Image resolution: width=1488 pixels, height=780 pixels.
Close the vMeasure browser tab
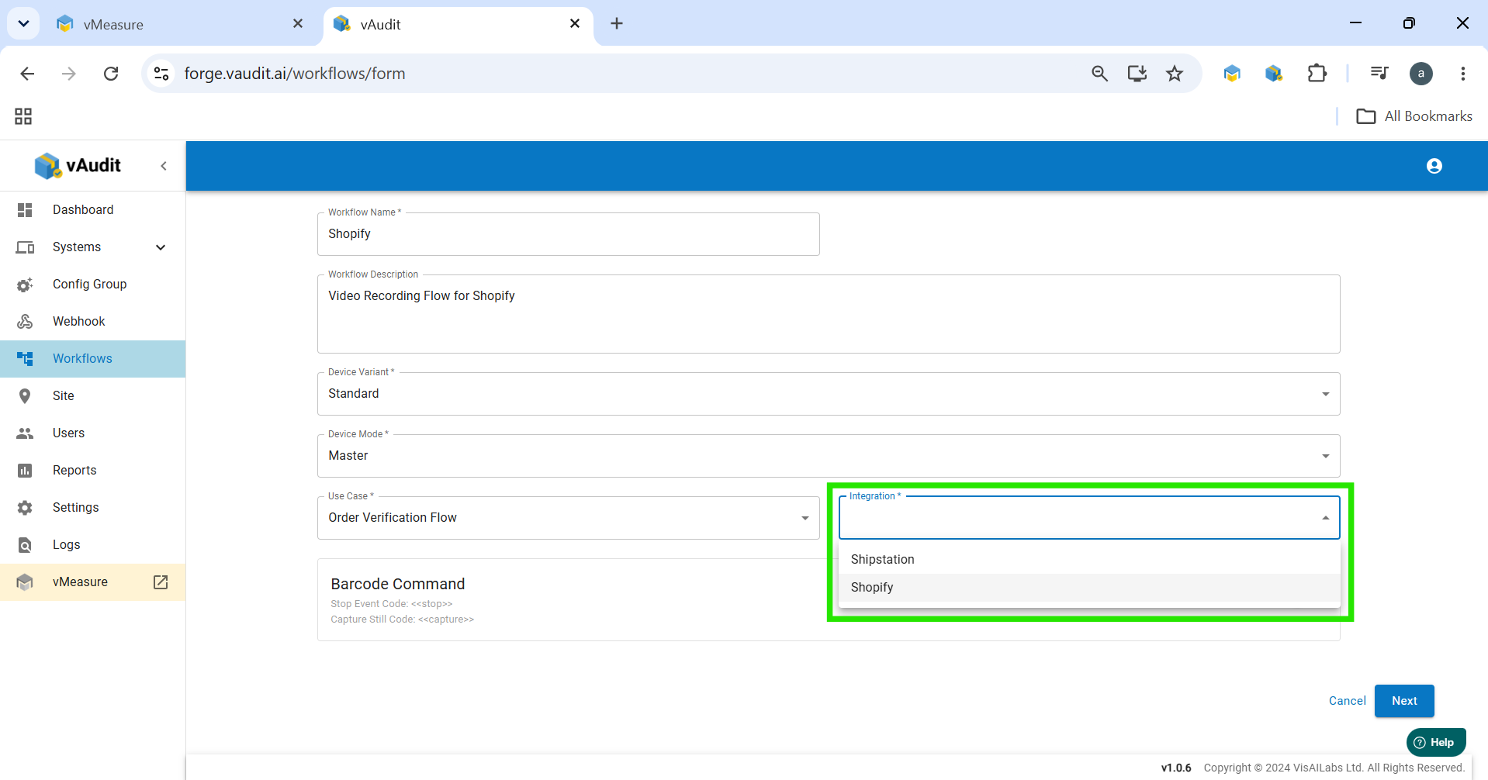pos(298,24)
